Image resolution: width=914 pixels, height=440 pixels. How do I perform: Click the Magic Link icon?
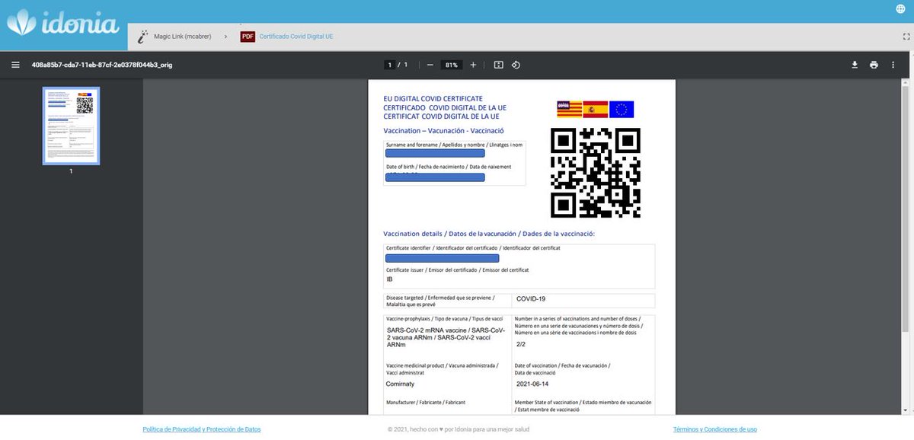[x=142, y=36]
